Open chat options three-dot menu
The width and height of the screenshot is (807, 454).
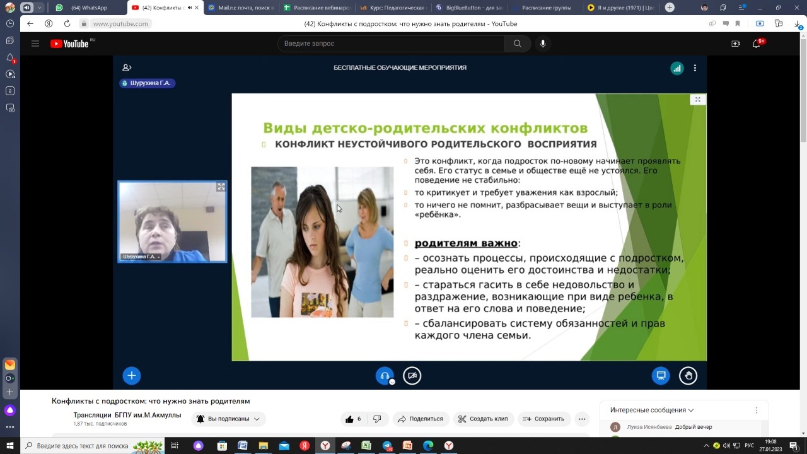[757, 410]
